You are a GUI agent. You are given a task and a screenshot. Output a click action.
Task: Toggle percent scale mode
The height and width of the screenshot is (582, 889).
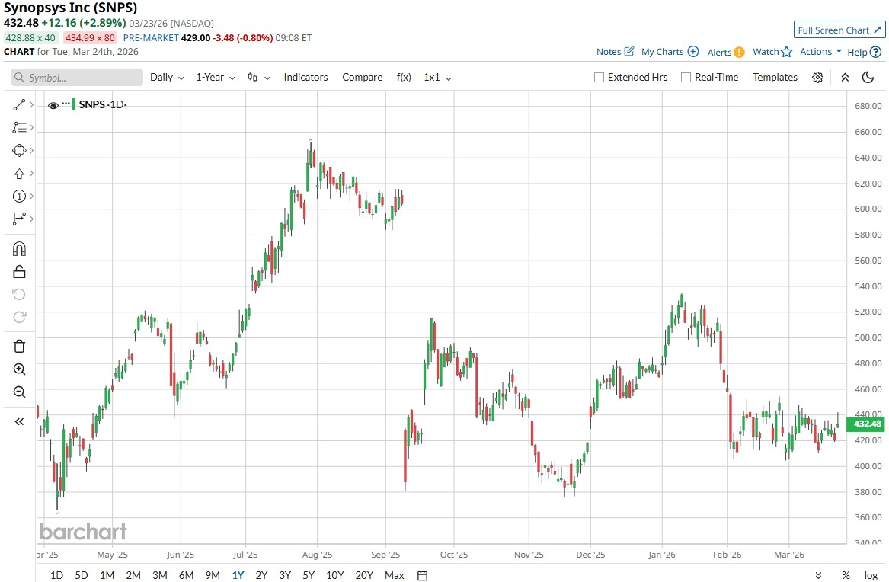click(x=846, y=575)
